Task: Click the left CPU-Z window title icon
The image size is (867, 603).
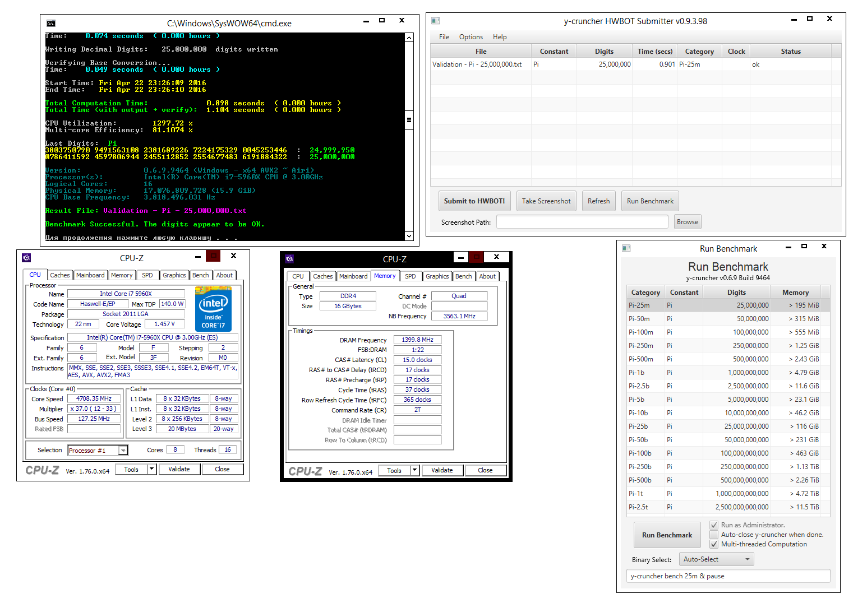Action: [26, 258]
